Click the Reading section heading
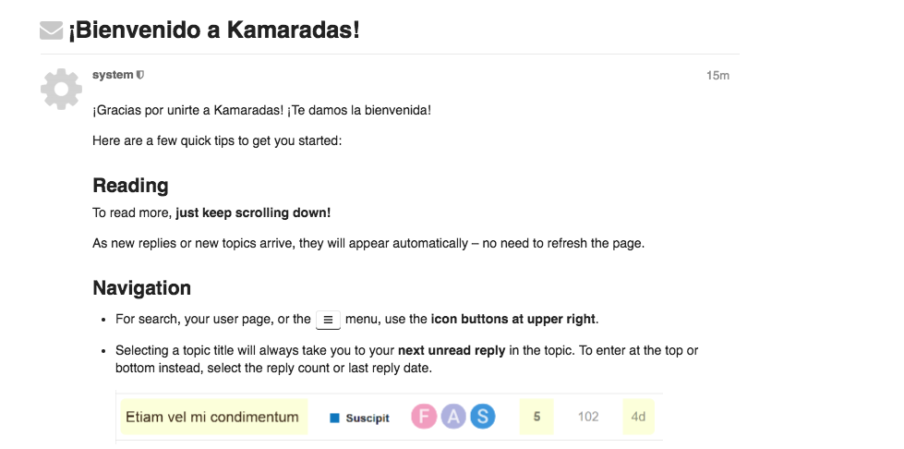Screen dimensions: 904x449 (x=130, y=186)
